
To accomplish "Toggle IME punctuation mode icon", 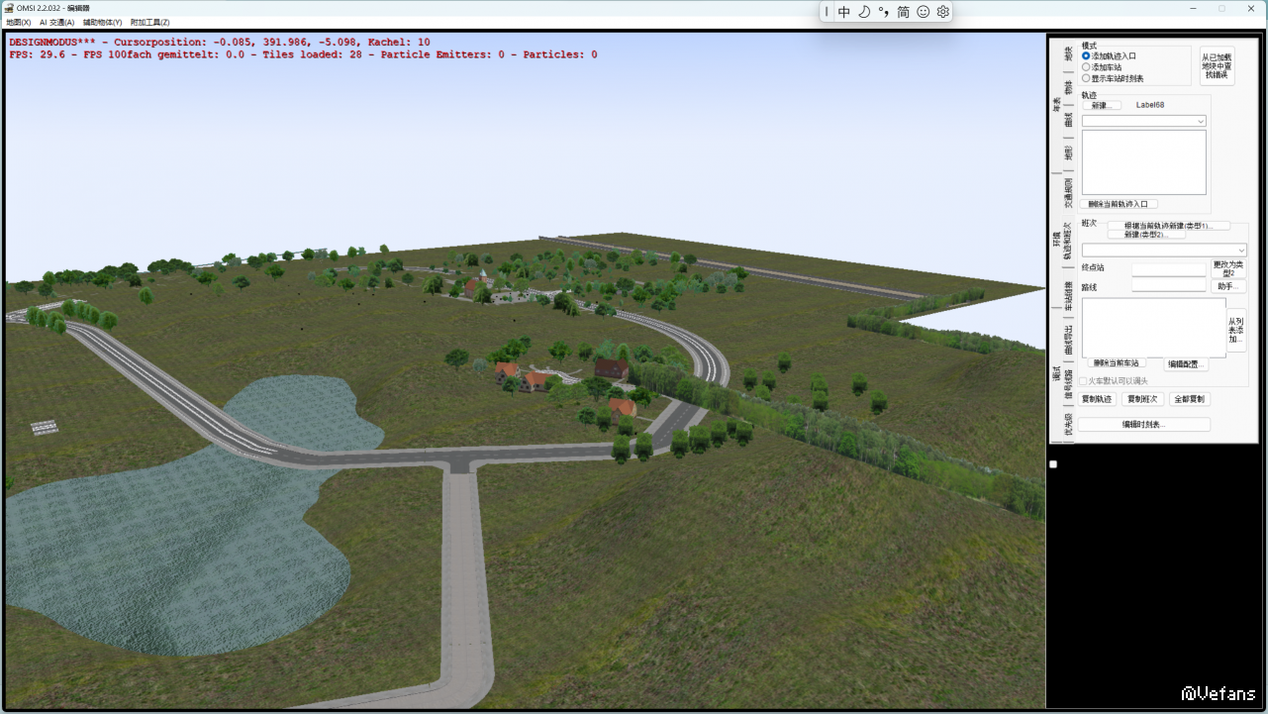I will (883, 12).
